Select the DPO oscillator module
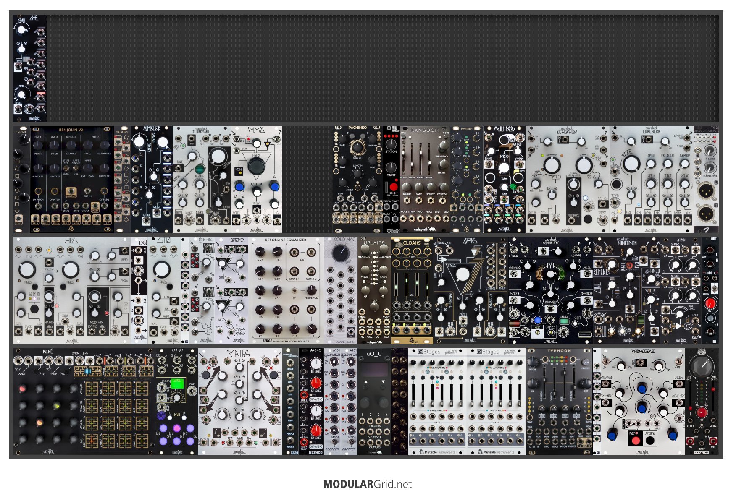Viewport: 736px width, 493px height. [x=72, y=290]
